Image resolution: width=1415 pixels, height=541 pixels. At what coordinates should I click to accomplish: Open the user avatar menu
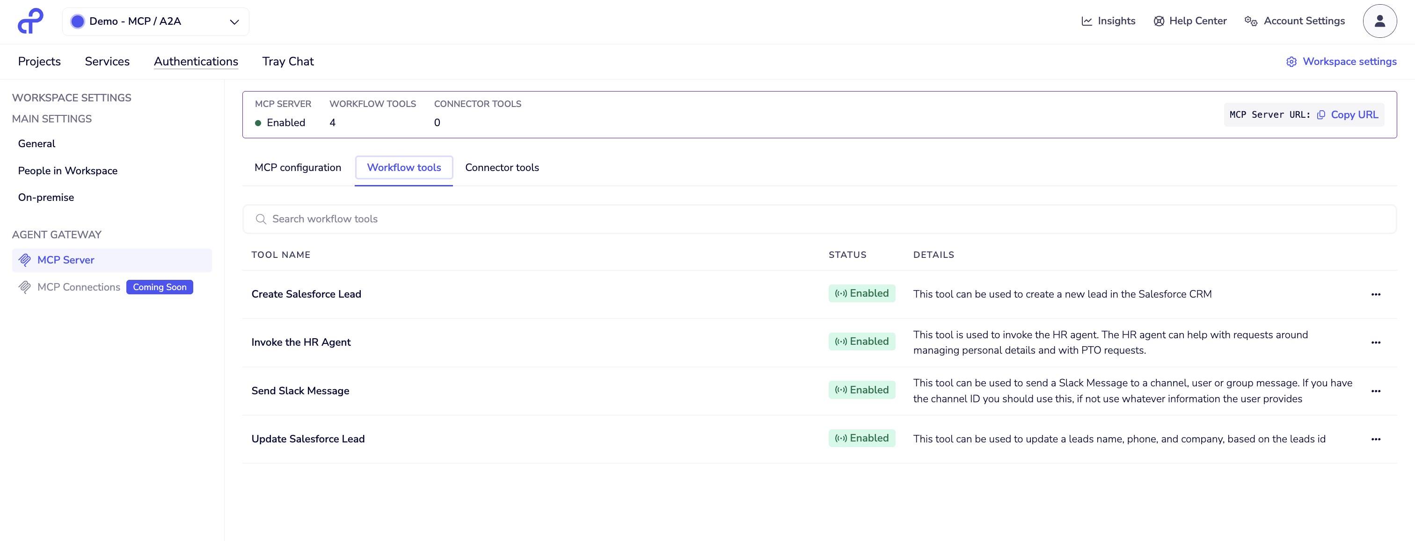point(1379,21)
